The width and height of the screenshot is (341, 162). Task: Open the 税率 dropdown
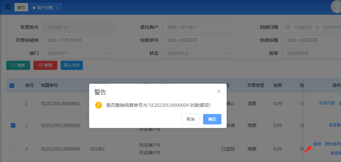click(312, 53)
